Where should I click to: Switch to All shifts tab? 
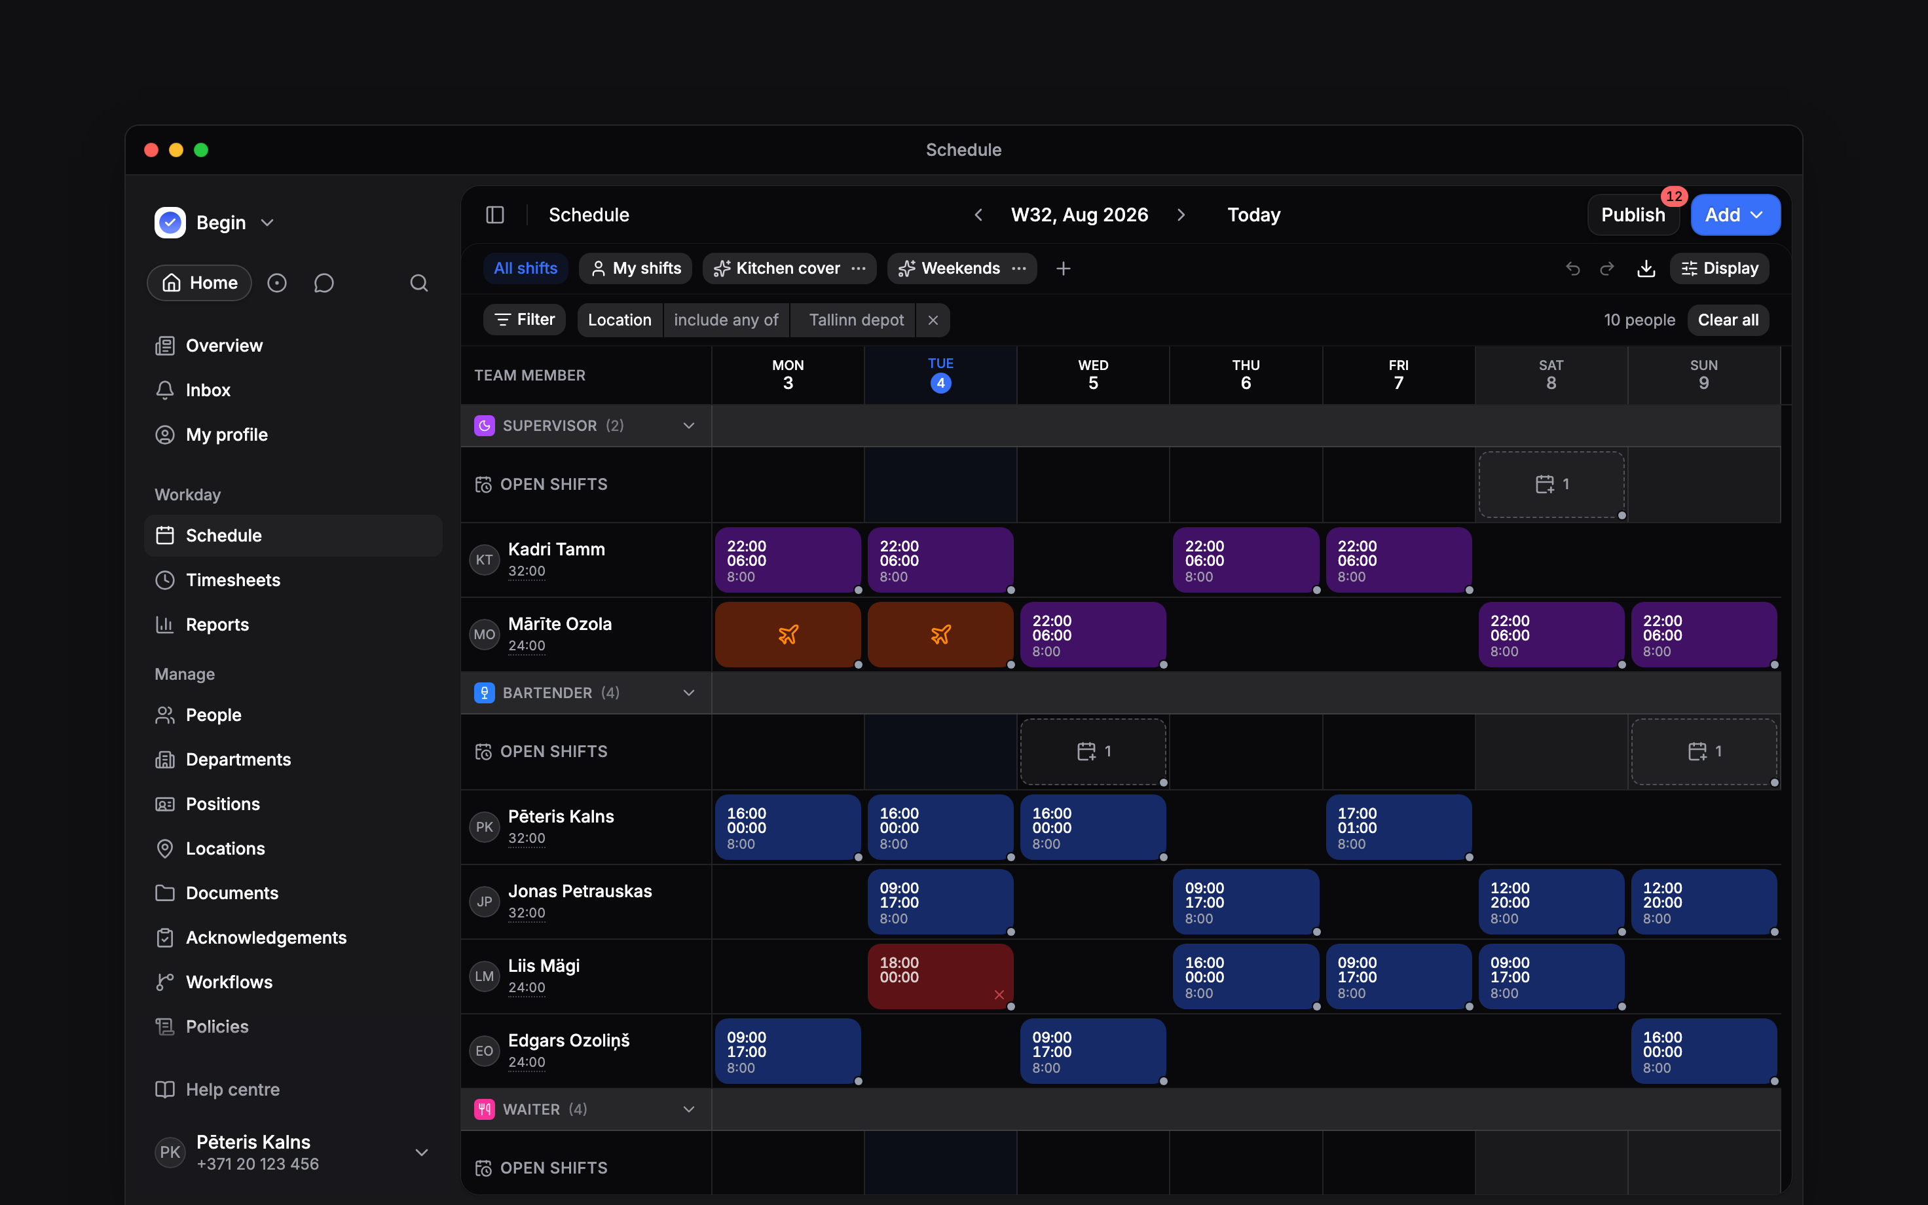(x=525, y=269)
